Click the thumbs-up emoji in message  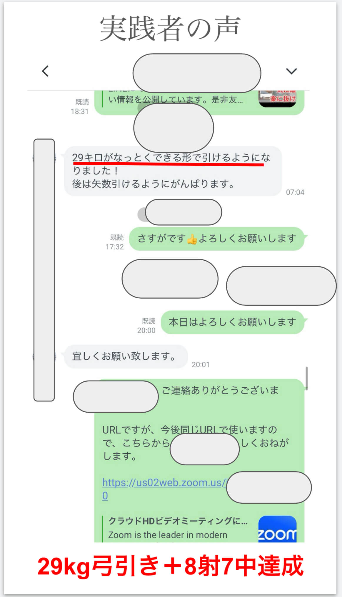[192, 239]
